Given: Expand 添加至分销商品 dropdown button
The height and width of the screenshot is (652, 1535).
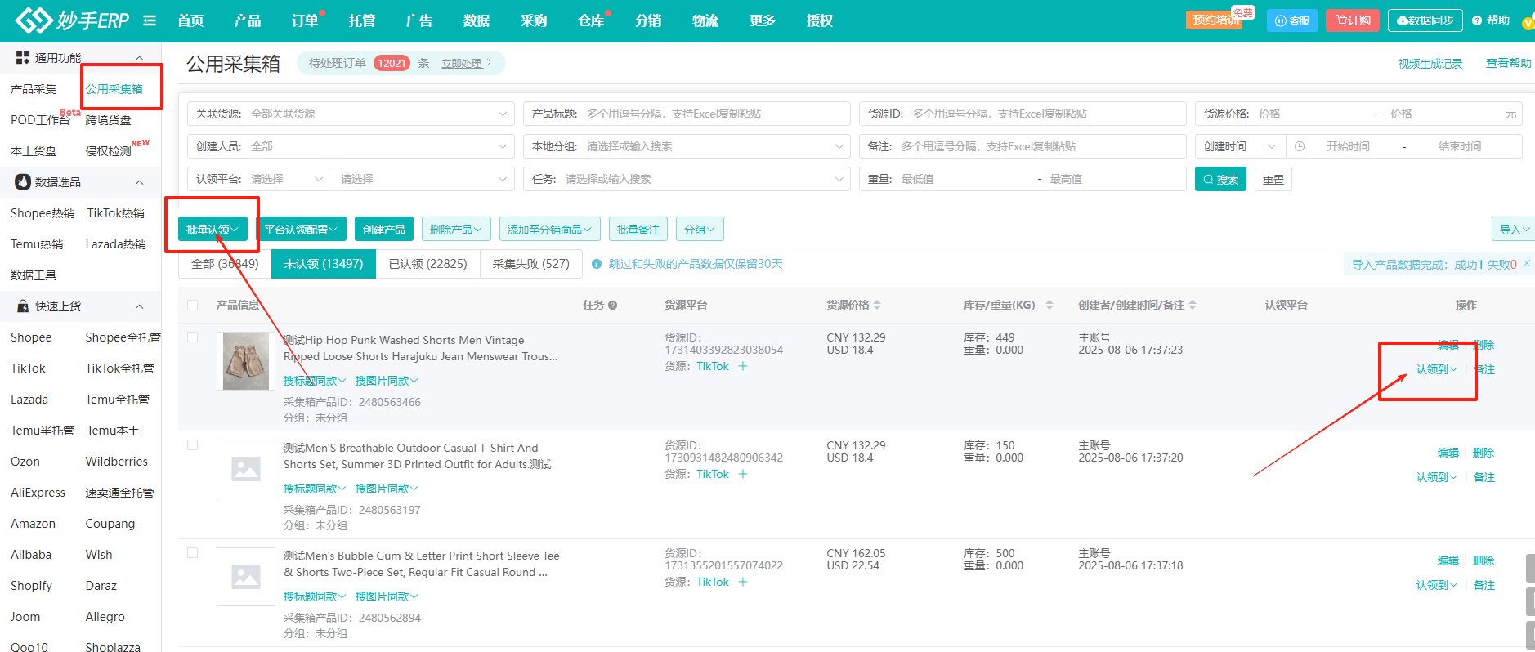Looking at the screenshot, I should tap(550, 230).
